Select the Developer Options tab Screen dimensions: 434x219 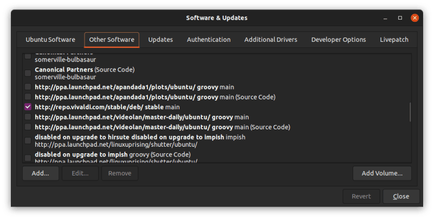pyautogui.click(x=339, y=40)
